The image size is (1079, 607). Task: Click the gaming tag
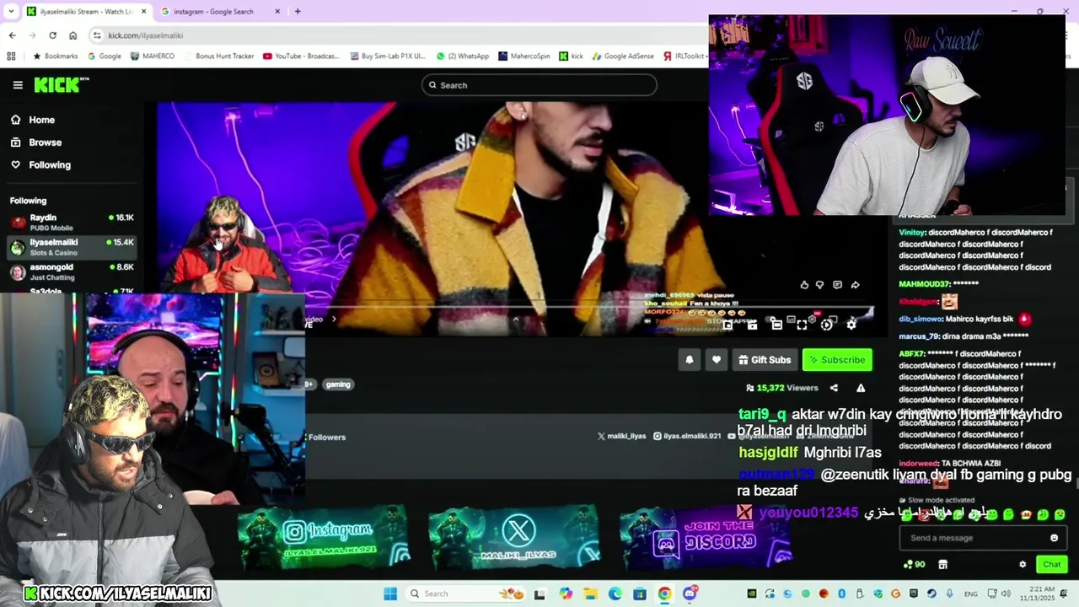[x=338, y=384]
